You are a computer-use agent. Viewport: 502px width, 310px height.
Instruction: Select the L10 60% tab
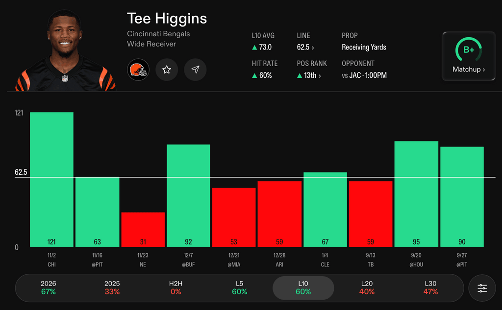pos(303,288)
